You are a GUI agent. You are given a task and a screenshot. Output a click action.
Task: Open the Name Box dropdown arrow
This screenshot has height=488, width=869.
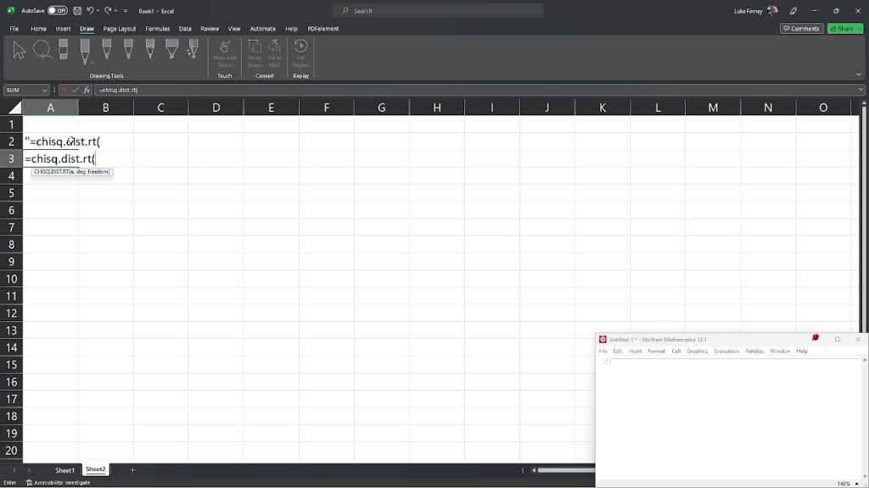click(44, 90)
